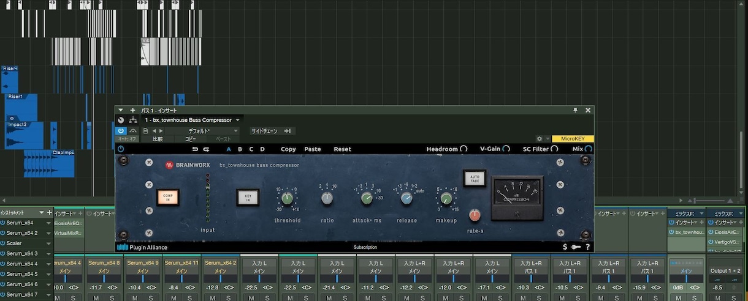Click the makeup gain knob
Viewport: 748px width, 301px height.
click(446, 198)
